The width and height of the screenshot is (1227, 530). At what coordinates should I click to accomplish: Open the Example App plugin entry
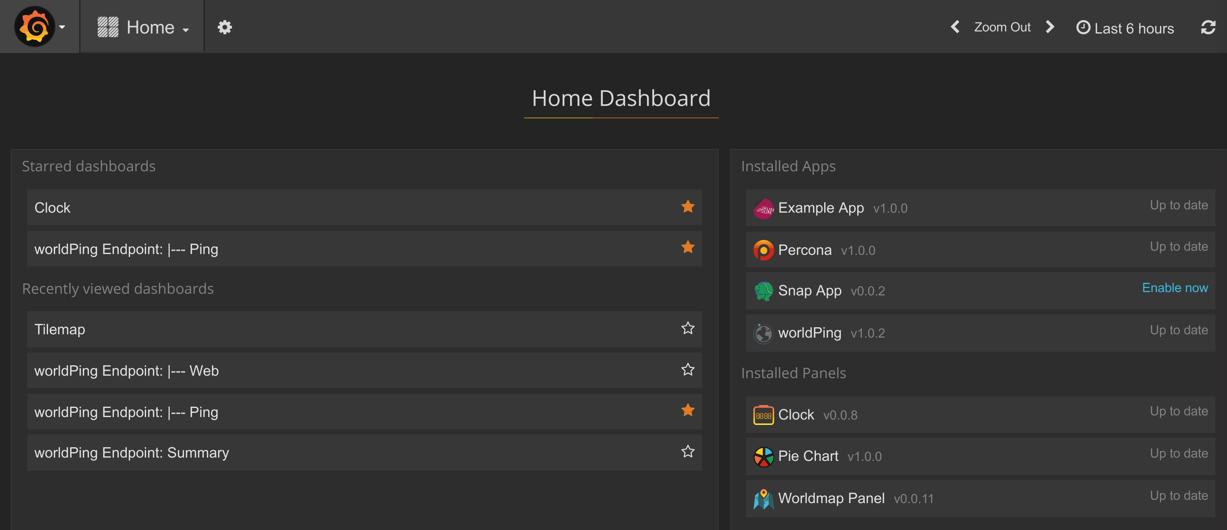(820, 208)
